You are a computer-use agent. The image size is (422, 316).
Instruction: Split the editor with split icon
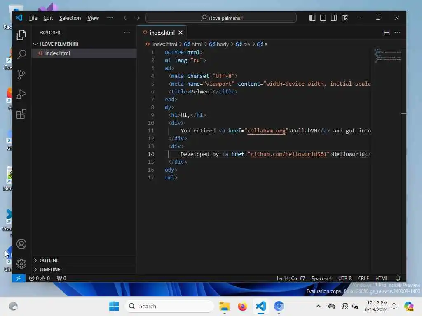[387, 33]
